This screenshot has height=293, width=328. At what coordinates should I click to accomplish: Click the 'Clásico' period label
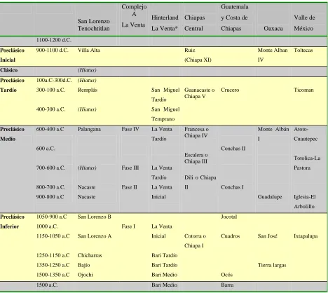8,70
